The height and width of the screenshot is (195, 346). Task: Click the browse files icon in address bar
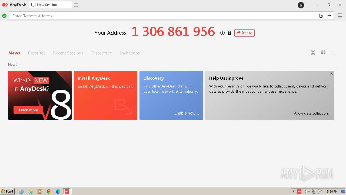click(321, 16)
